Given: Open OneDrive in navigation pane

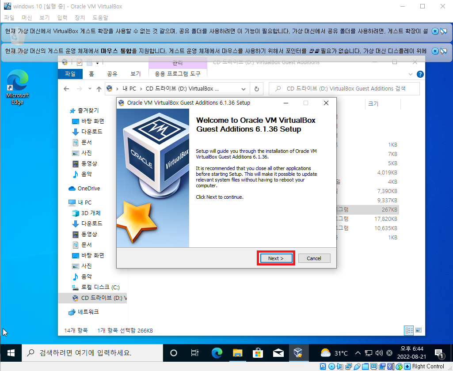Looking at the screenshot, I should [x=84, y=189].
